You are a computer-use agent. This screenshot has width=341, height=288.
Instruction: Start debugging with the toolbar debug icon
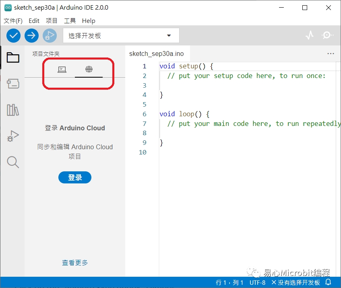pos(50,36)
